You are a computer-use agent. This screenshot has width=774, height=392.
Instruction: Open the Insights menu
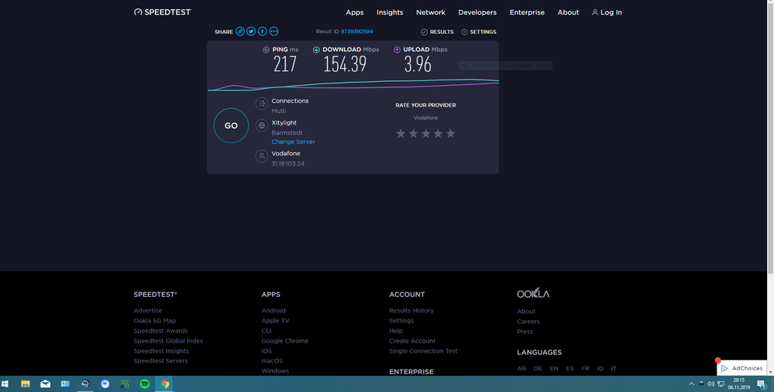point(390,12)
